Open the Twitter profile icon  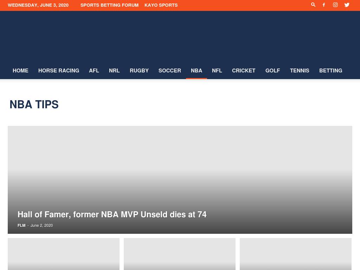347,5
